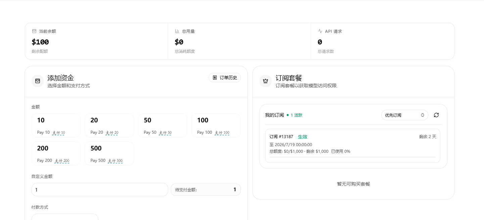484x220 pixels.
Task: Click the 付款方式 label
Action: click(40, 207)
